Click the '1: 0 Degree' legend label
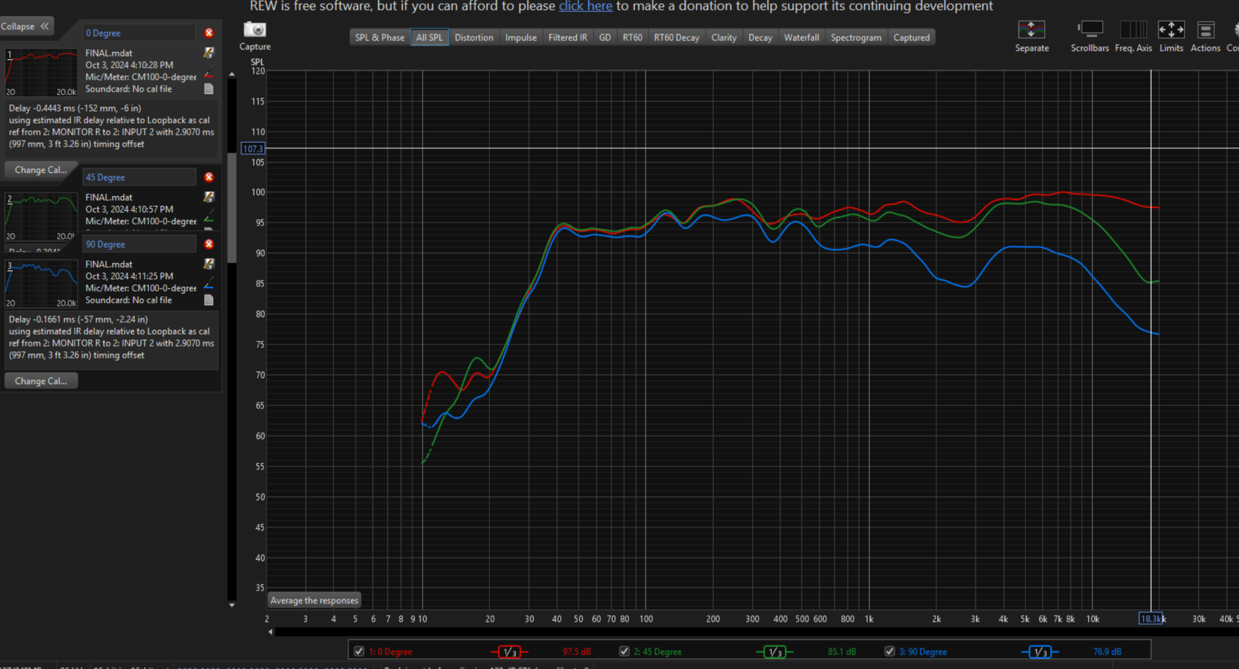The image size is (1239, 669). click(x=390, y=651)
